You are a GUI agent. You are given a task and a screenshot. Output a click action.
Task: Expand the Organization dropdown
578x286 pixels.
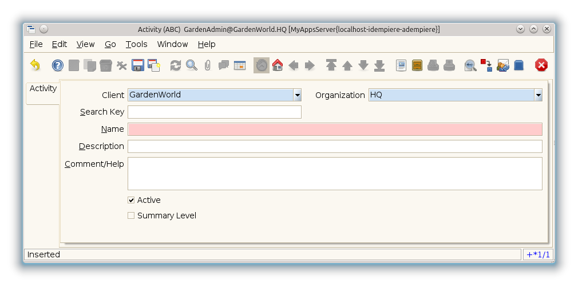pos(538,95)
